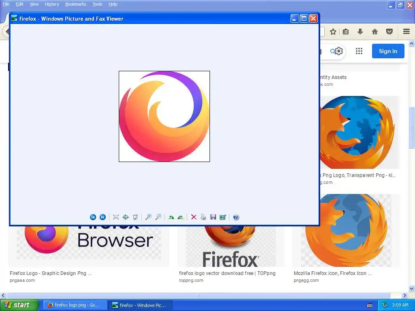Open the Firefox Edit menu
This screenshot has height=311, width=415.
[x=19, y=4]
